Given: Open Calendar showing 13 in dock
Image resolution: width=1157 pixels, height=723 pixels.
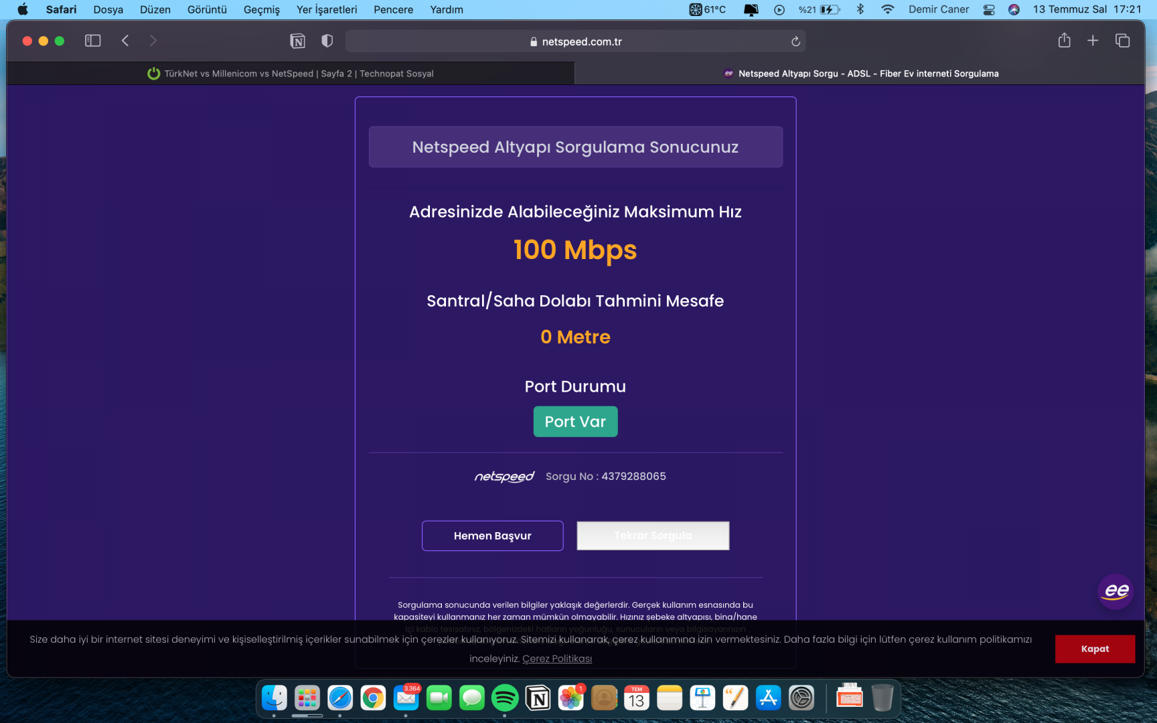Looking at the screenshot, I should click(637, 698).
